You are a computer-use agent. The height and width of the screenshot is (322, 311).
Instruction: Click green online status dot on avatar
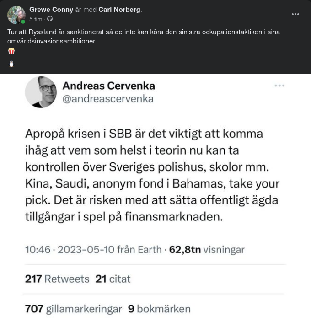(x=23, y=21)
